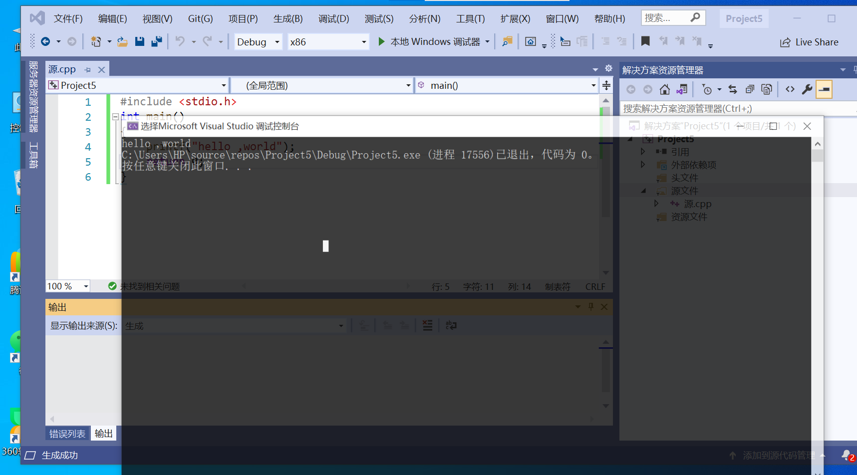Image resolution: width=857 pixels, height=475 pixels.
Task: Open the 生成(B) menu
Action: [x=288, y=18]
